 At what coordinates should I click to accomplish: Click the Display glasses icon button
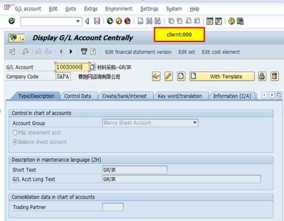tap(156, 76)
